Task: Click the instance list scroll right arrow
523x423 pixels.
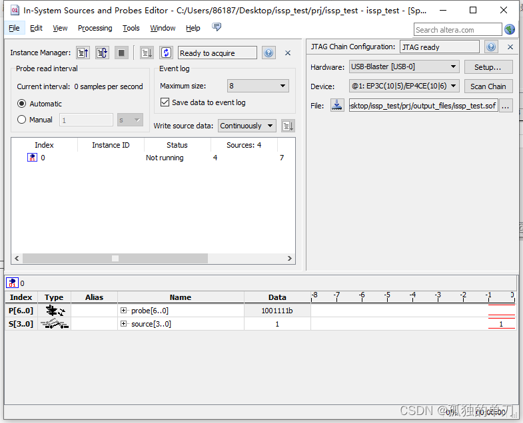Action: click(x=290, y=258)
